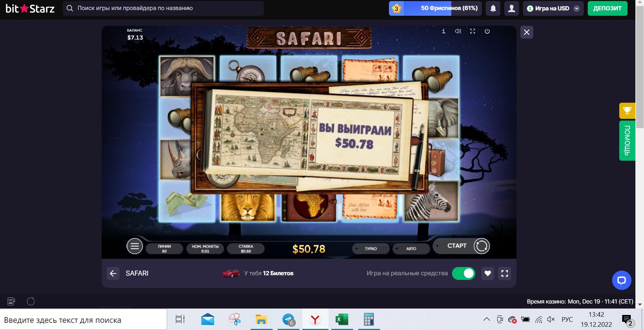Click the spin arrows icon
Screen dimensions: 644x330
481,246
